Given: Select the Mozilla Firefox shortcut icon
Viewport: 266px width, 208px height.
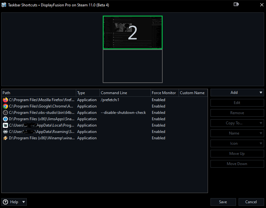Looking at the screenshot, I should pyautogui.click(x=5, y=100).
